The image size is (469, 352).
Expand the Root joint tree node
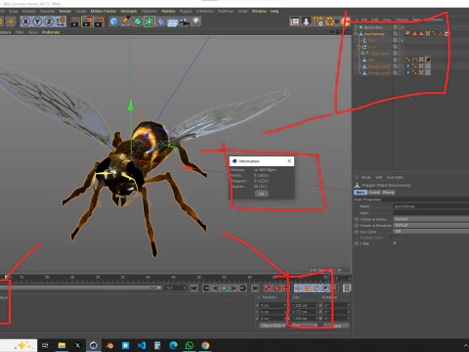click(x=360, y=47)
